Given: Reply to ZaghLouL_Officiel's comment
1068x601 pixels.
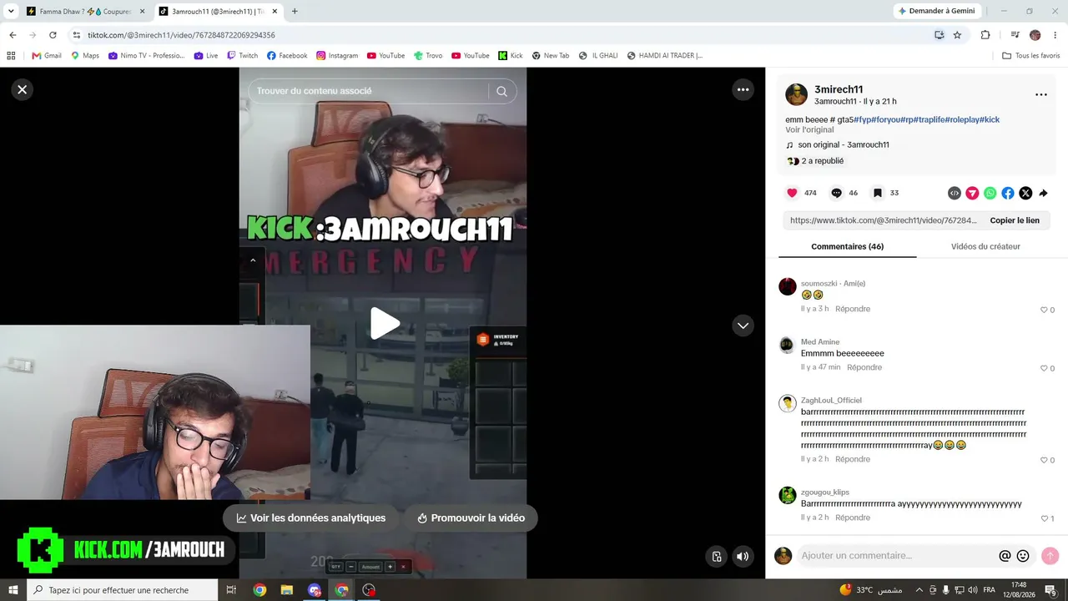Looking at the screenshot, I should coord(853,459).
